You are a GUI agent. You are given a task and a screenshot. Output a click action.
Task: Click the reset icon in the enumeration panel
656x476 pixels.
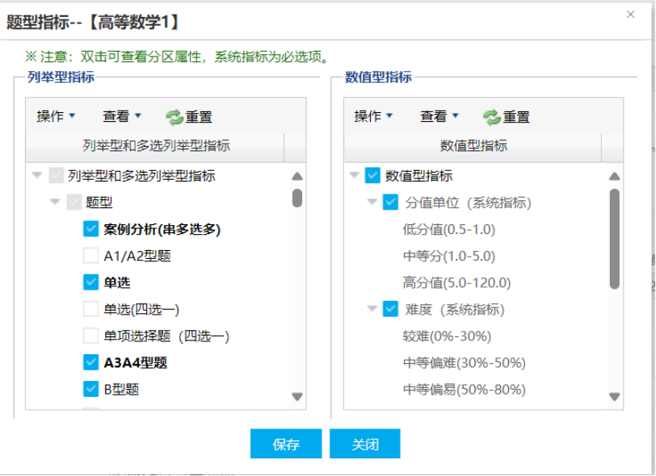tap(175, 117)
